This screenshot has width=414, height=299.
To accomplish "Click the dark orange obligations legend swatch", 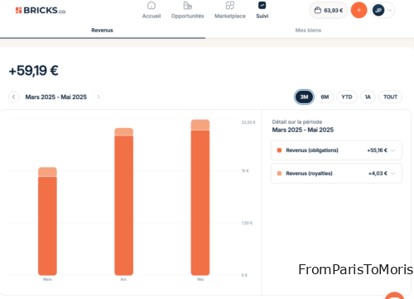I will (x=279, y=150).
